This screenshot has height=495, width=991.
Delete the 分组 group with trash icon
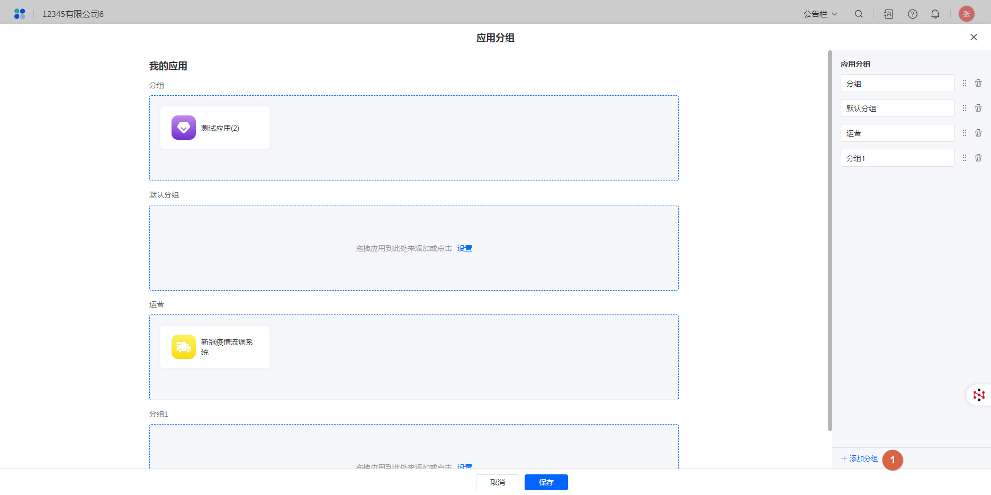(978, 83)
